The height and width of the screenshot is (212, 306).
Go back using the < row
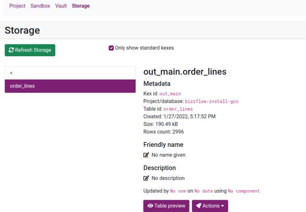tap(70, 73)
